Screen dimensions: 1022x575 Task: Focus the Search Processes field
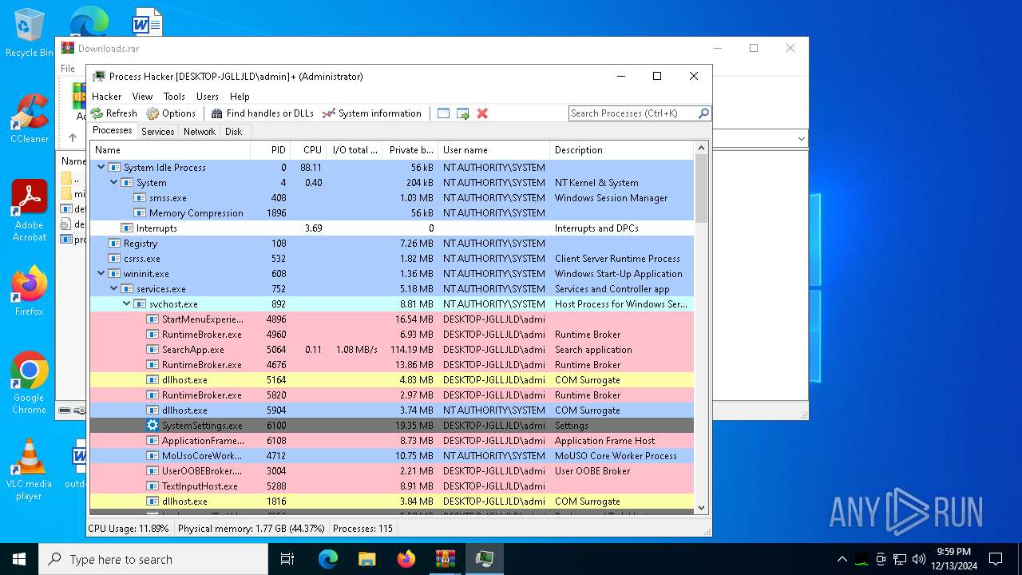point(633,113)
